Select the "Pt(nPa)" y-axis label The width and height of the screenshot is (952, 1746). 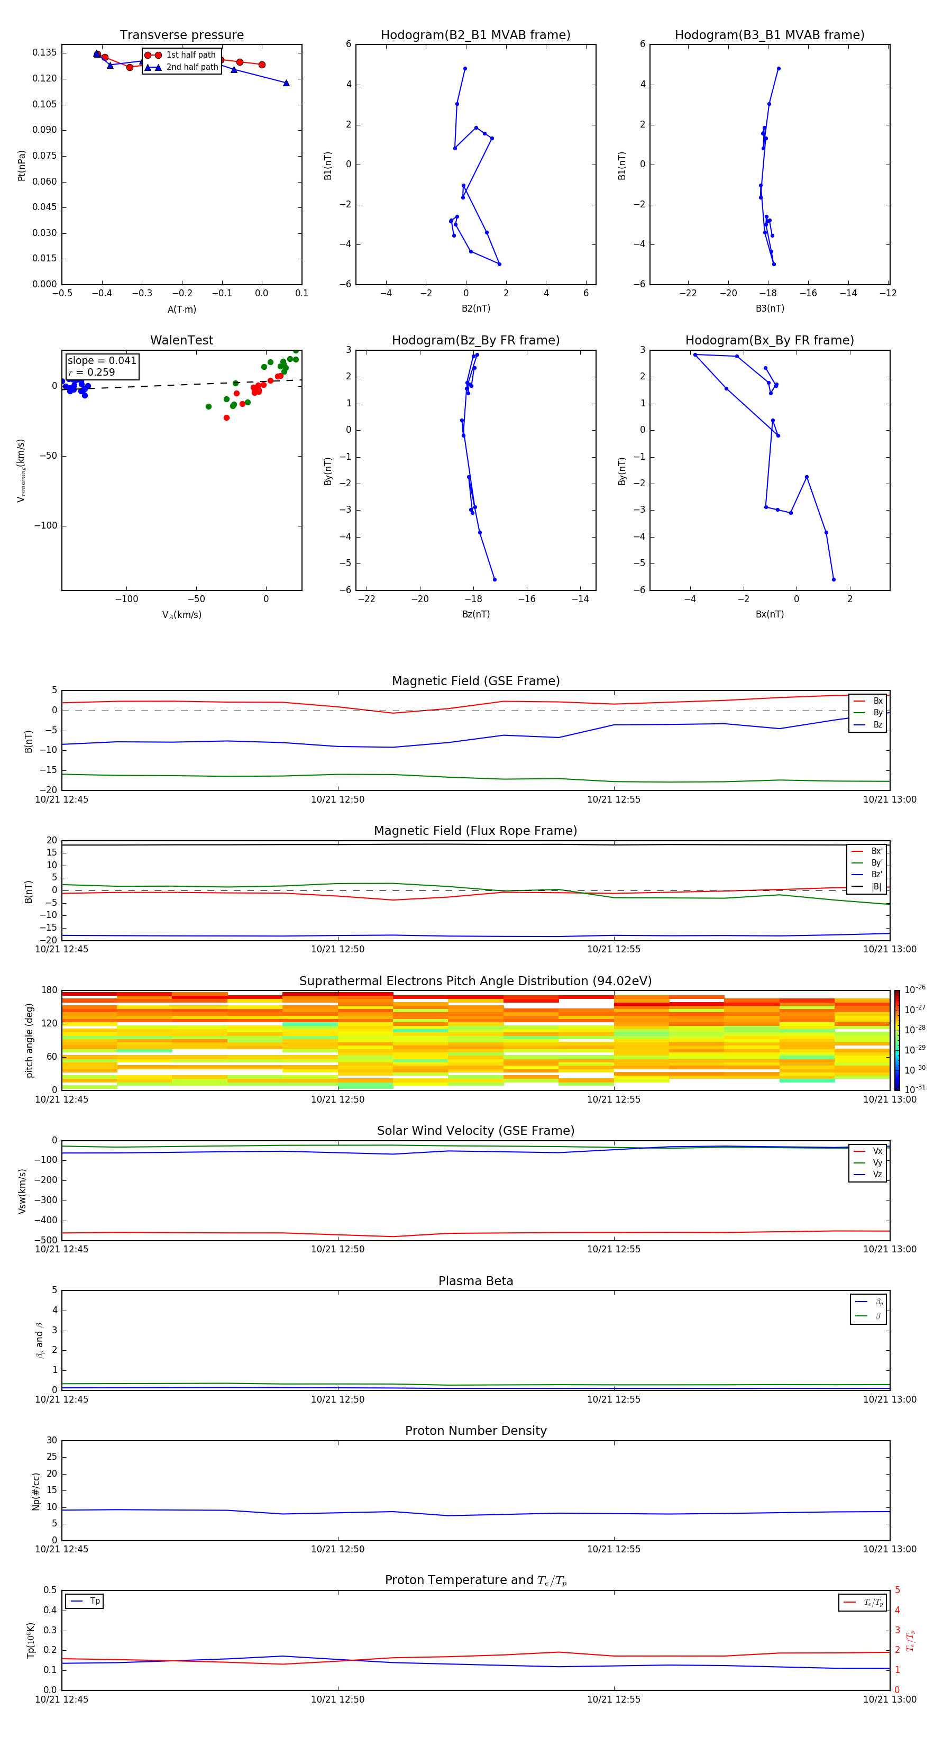coord(22,166)
